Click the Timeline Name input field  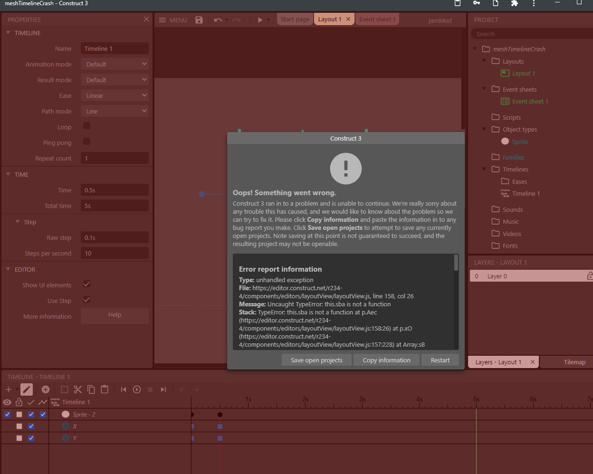point(115,48)
